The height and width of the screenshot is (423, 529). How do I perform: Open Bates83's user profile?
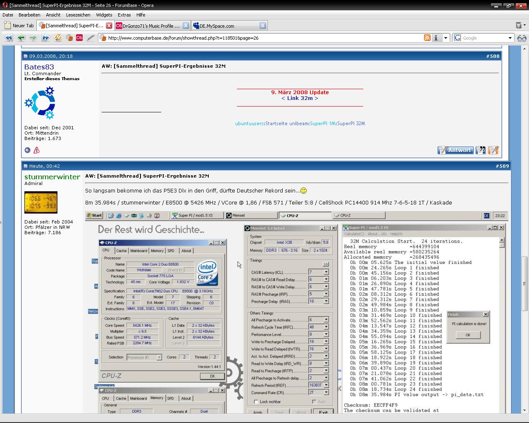(39, 67)
